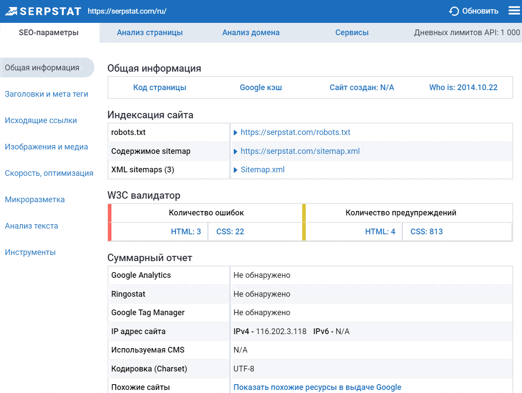This screenshot has height=393, width=522.
Task: Switch to SEO-параметры tab
Action: 49,33
